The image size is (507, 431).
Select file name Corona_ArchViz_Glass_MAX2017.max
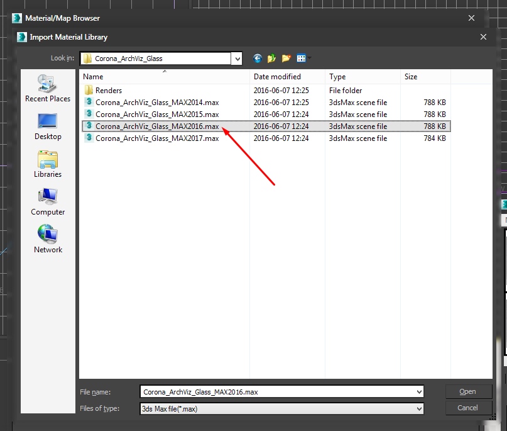pos(157,138)
